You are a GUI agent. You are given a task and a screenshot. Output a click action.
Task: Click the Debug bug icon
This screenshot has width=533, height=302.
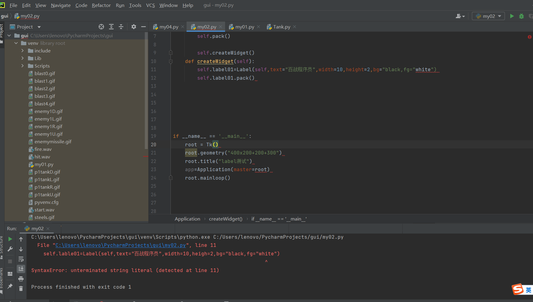521,16
